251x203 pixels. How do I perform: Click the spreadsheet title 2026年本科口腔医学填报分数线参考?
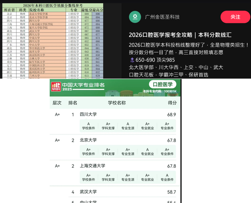coord(53,5)
